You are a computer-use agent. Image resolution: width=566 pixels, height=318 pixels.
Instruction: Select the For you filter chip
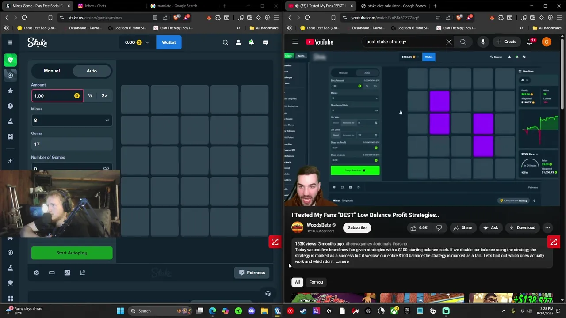coord(316,282)
